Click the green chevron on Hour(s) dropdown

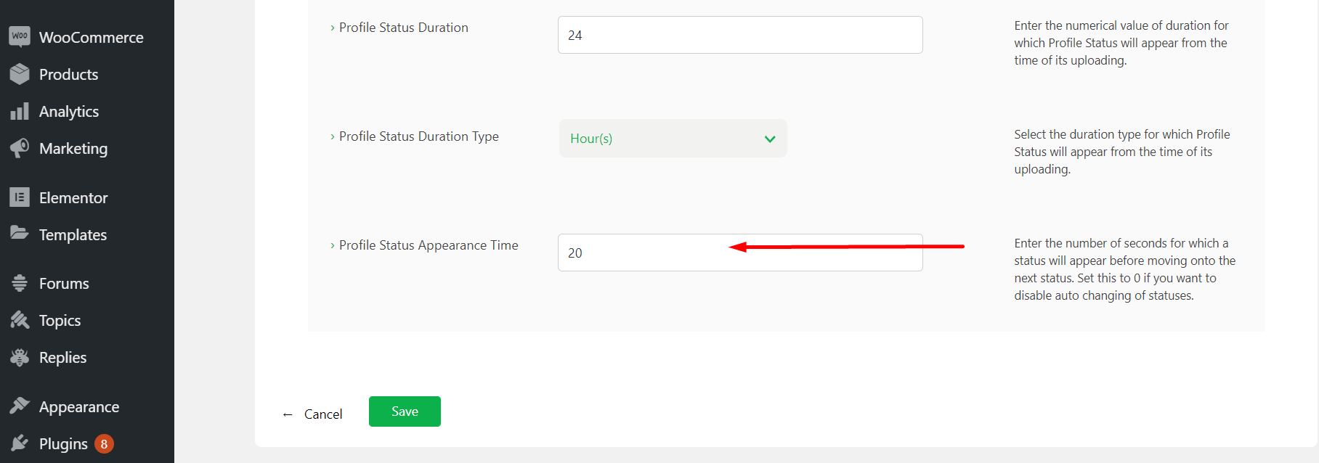(770, 139)
